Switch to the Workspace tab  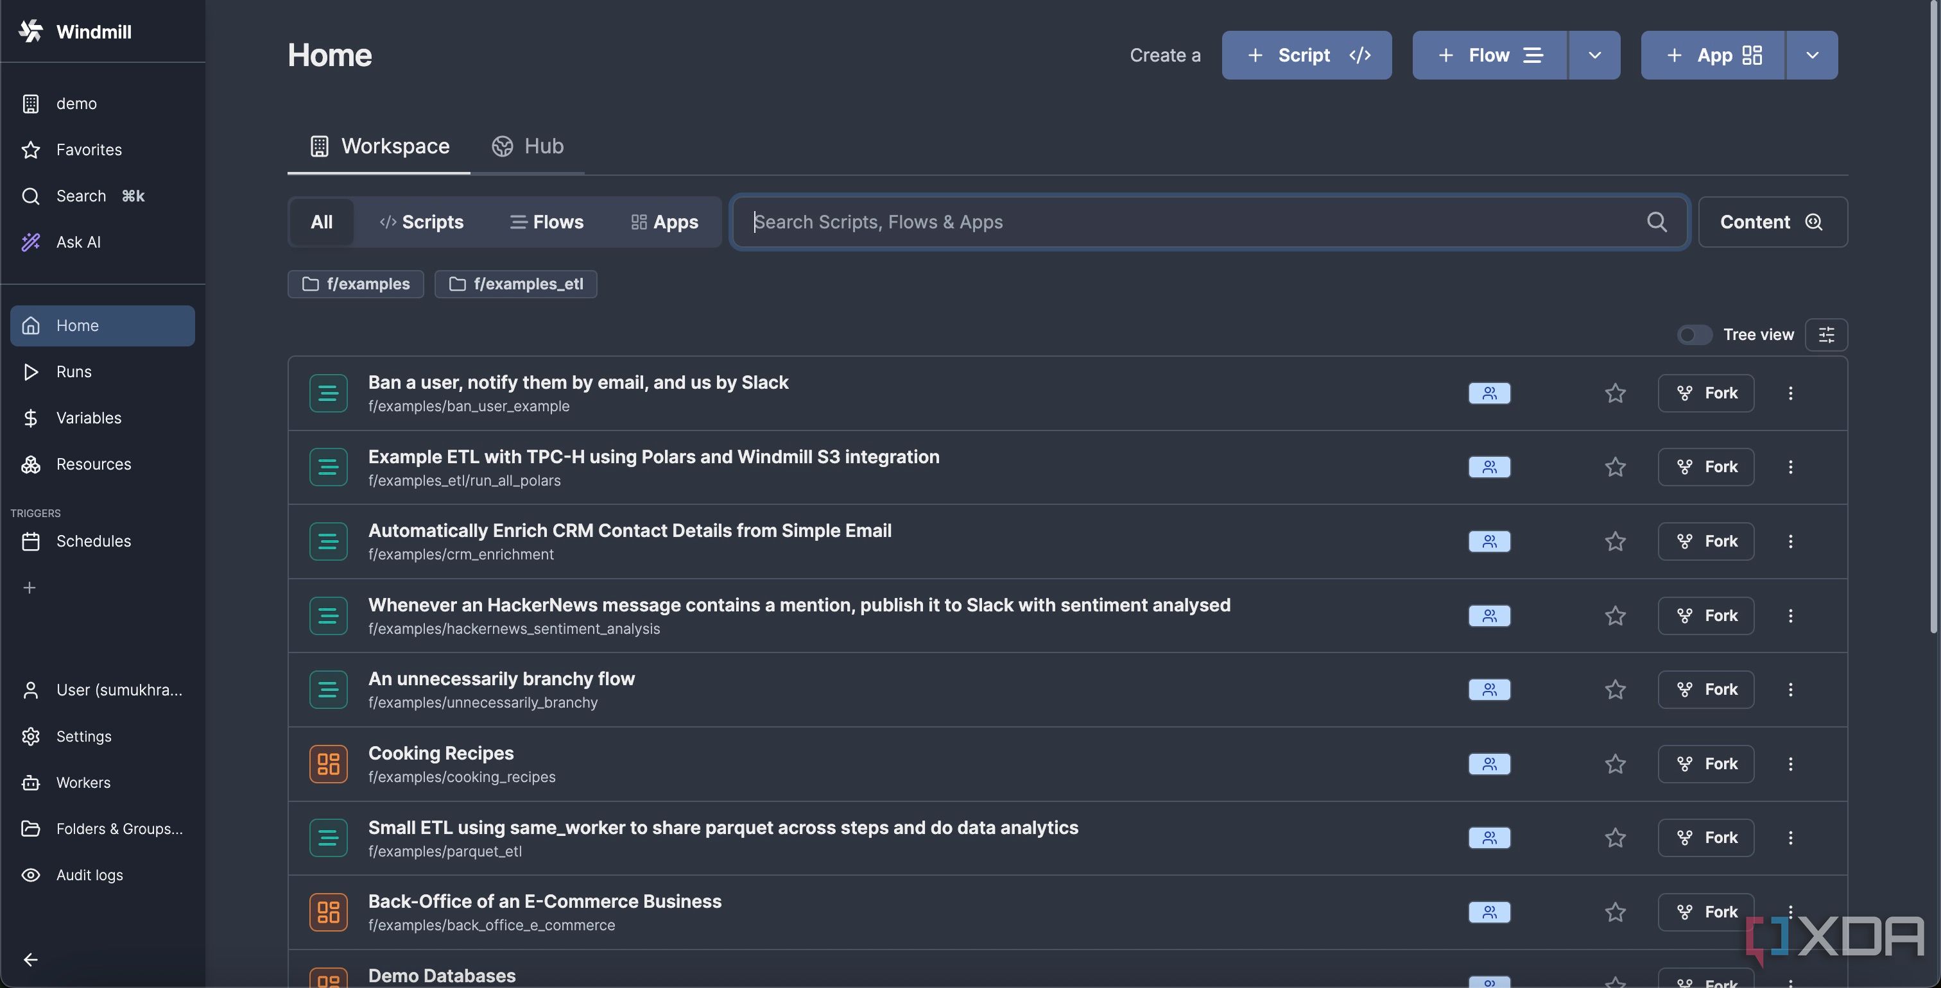pyautogui.click(x=379, y=146)
